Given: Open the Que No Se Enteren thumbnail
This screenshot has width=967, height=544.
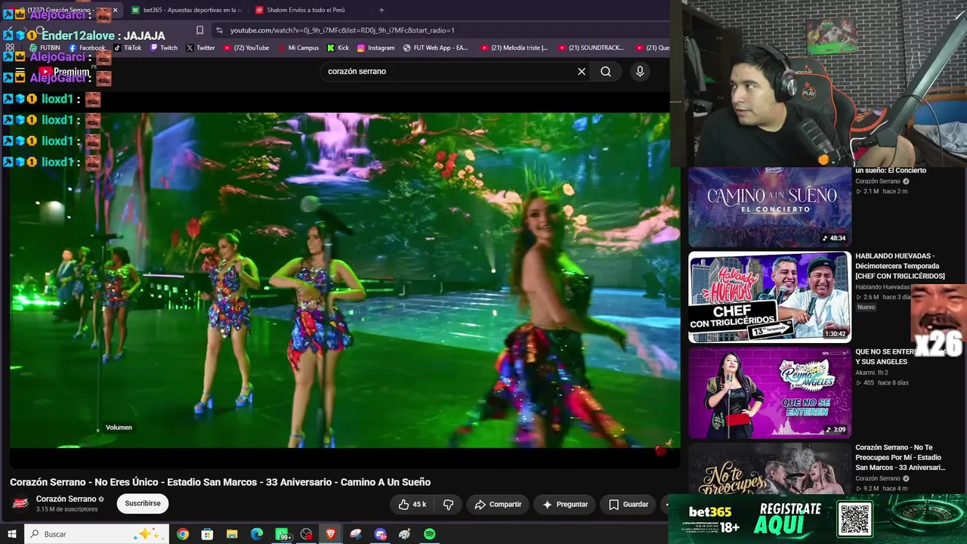Looking at the screenshot, I should 769,393.
